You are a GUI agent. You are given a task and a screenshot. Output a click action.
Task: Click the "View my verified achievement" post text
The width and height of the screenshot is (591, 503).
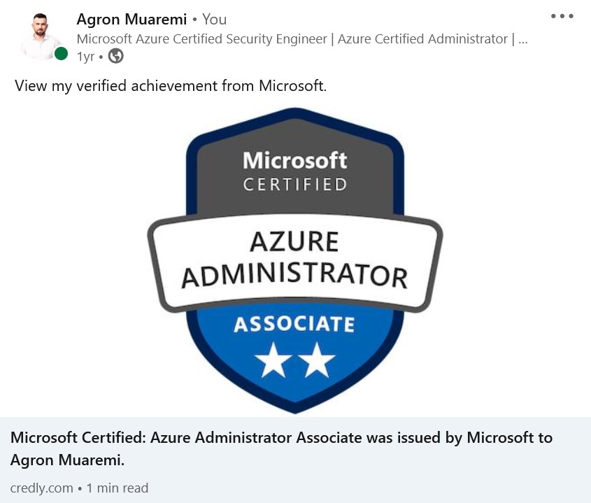[171, 87]
